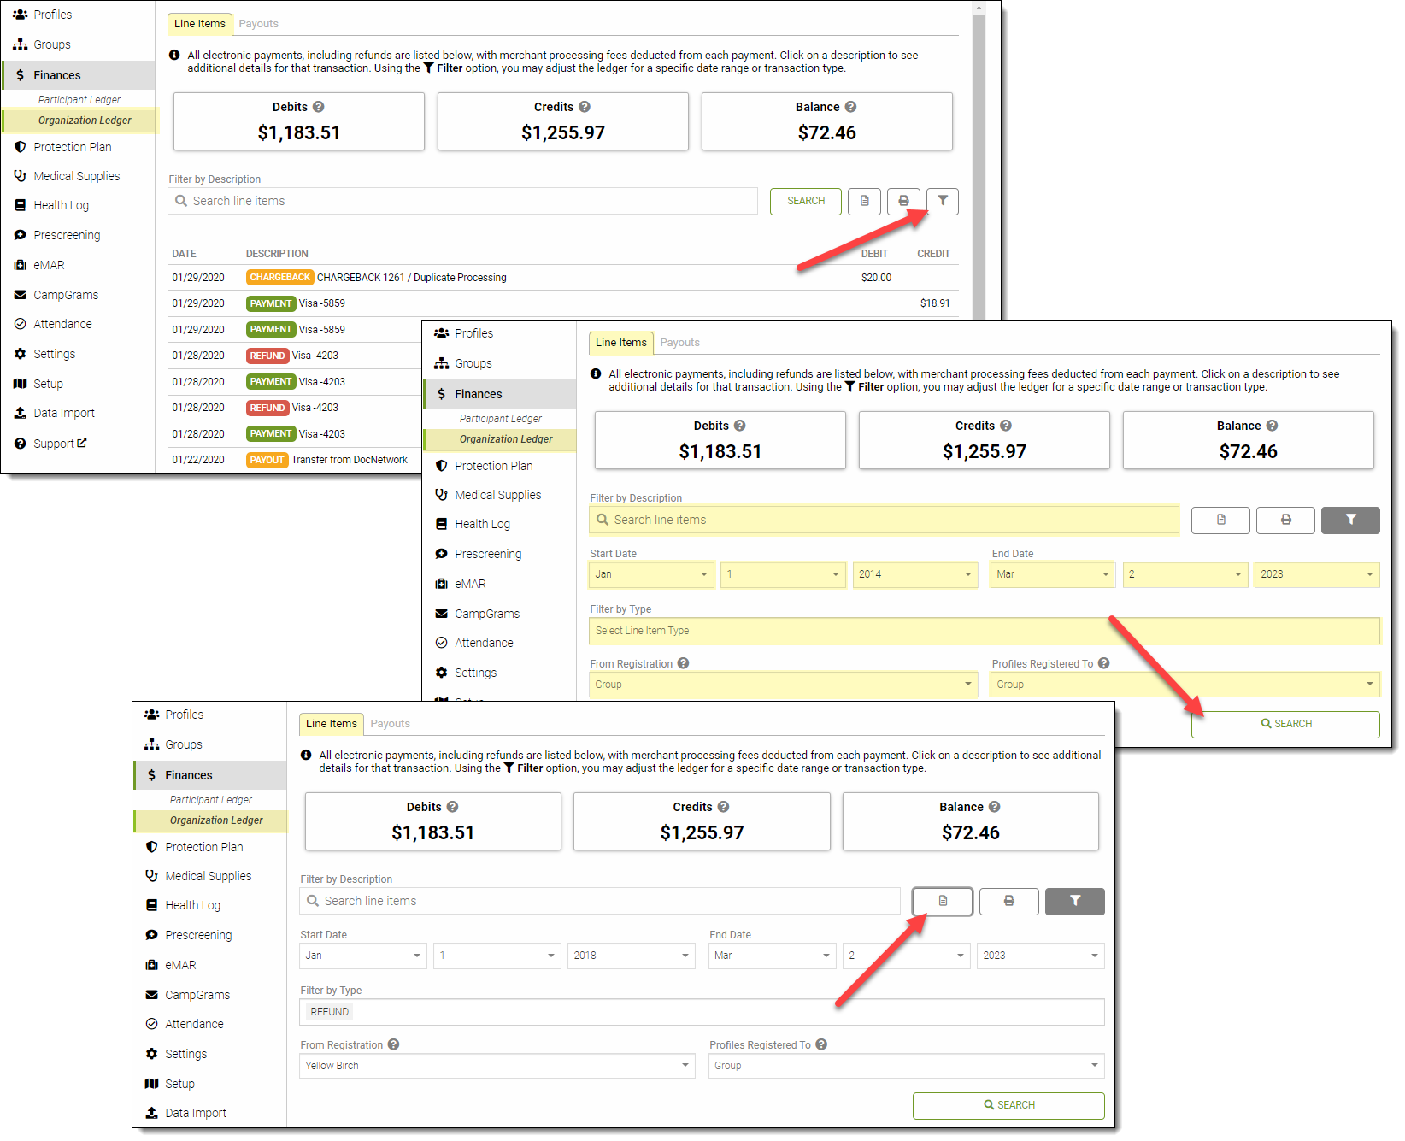Click export document icon in the REFUND-filtered panel

click(942, 901)
